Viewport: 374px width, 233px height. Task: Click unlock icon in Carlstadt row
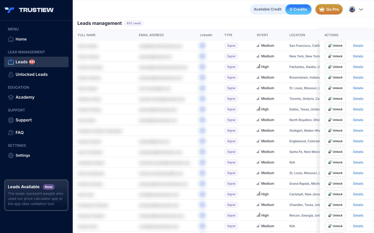(x=330, y=194)
